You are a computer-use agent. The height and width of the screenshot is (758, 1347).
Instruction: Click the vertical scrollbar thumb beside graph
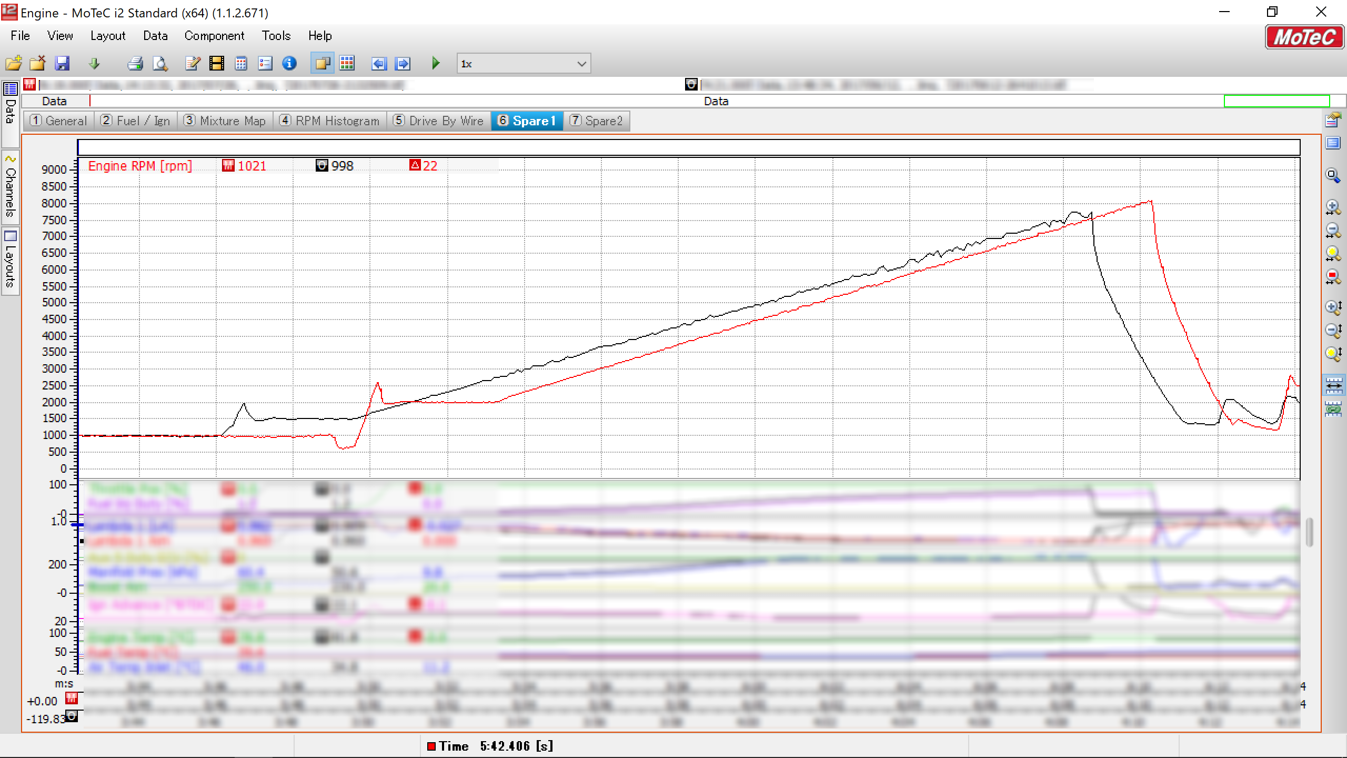[1310, 532]
